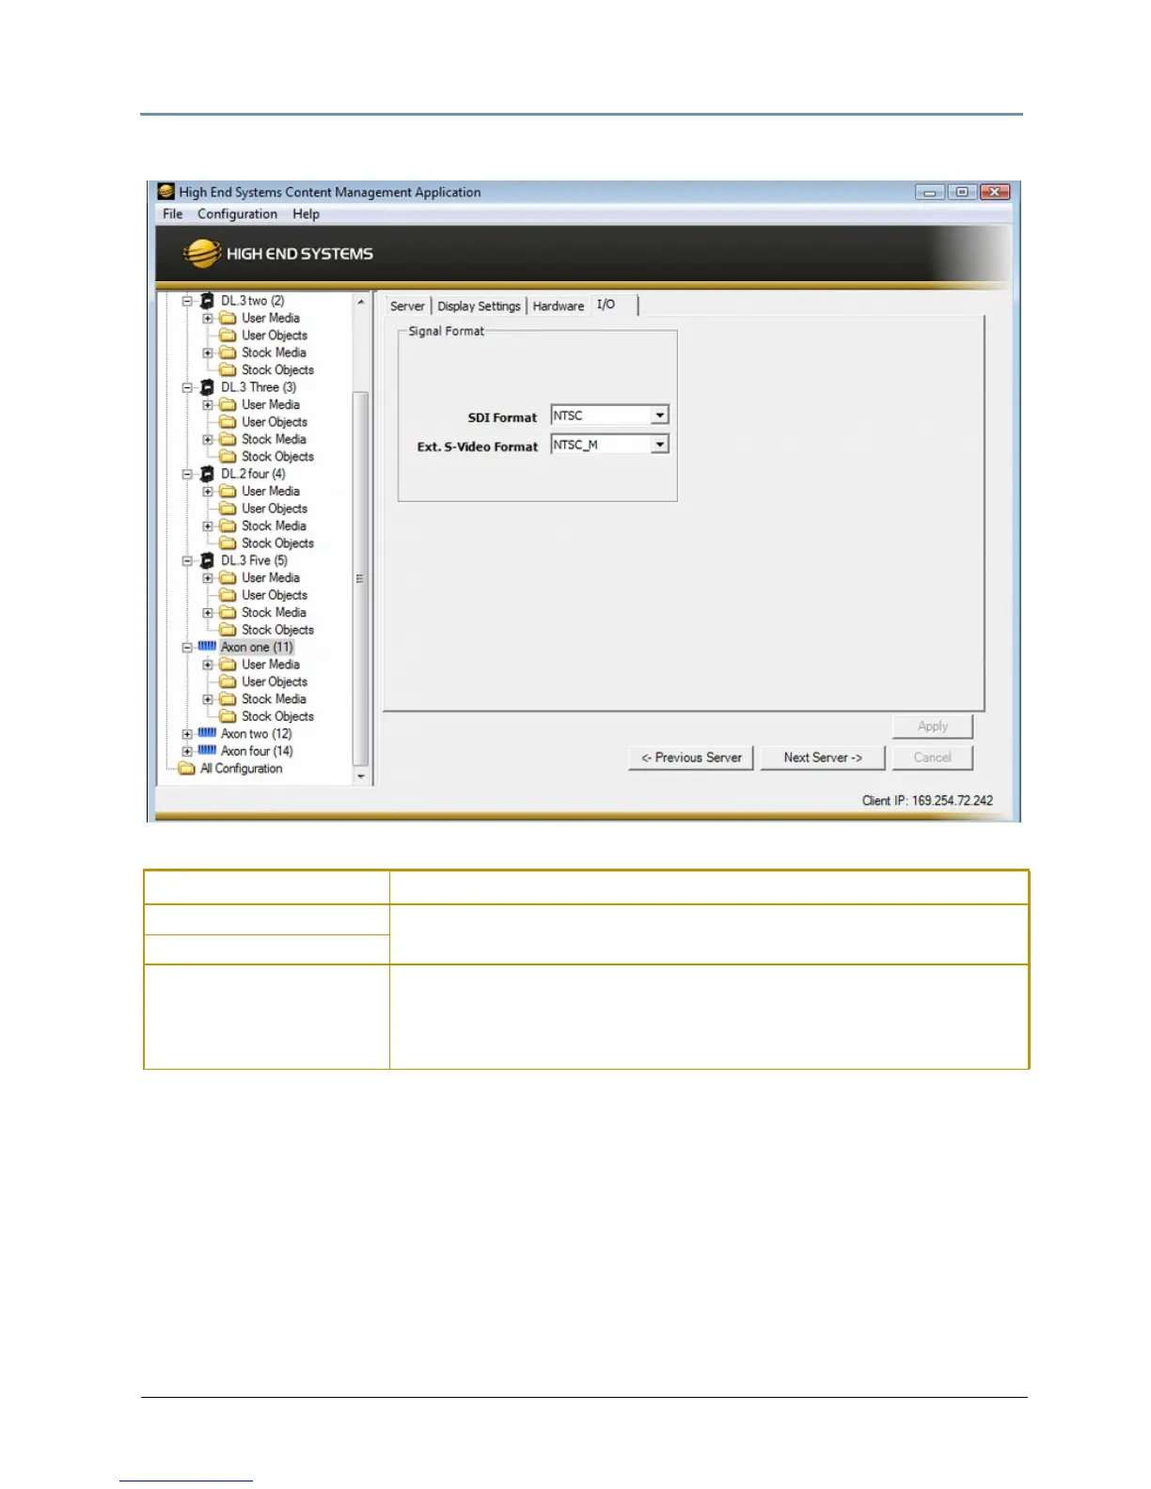Click User Media folder icon under DL.2 four
Screen dimensions: 1151x1489
[228, 492]
